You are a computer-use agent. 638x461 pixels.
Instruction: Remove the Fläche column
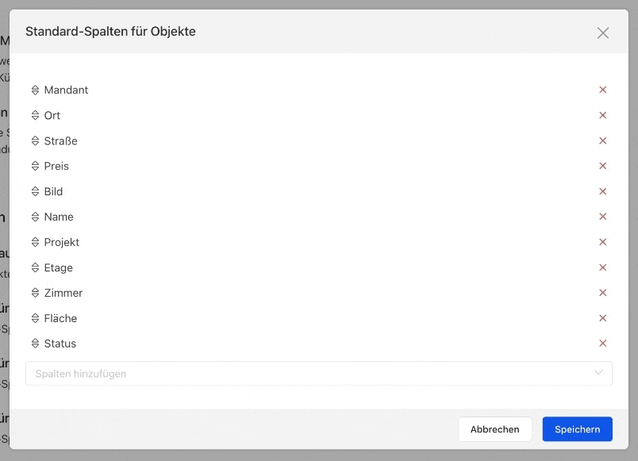pyautogui.click(x=602, y=317)
